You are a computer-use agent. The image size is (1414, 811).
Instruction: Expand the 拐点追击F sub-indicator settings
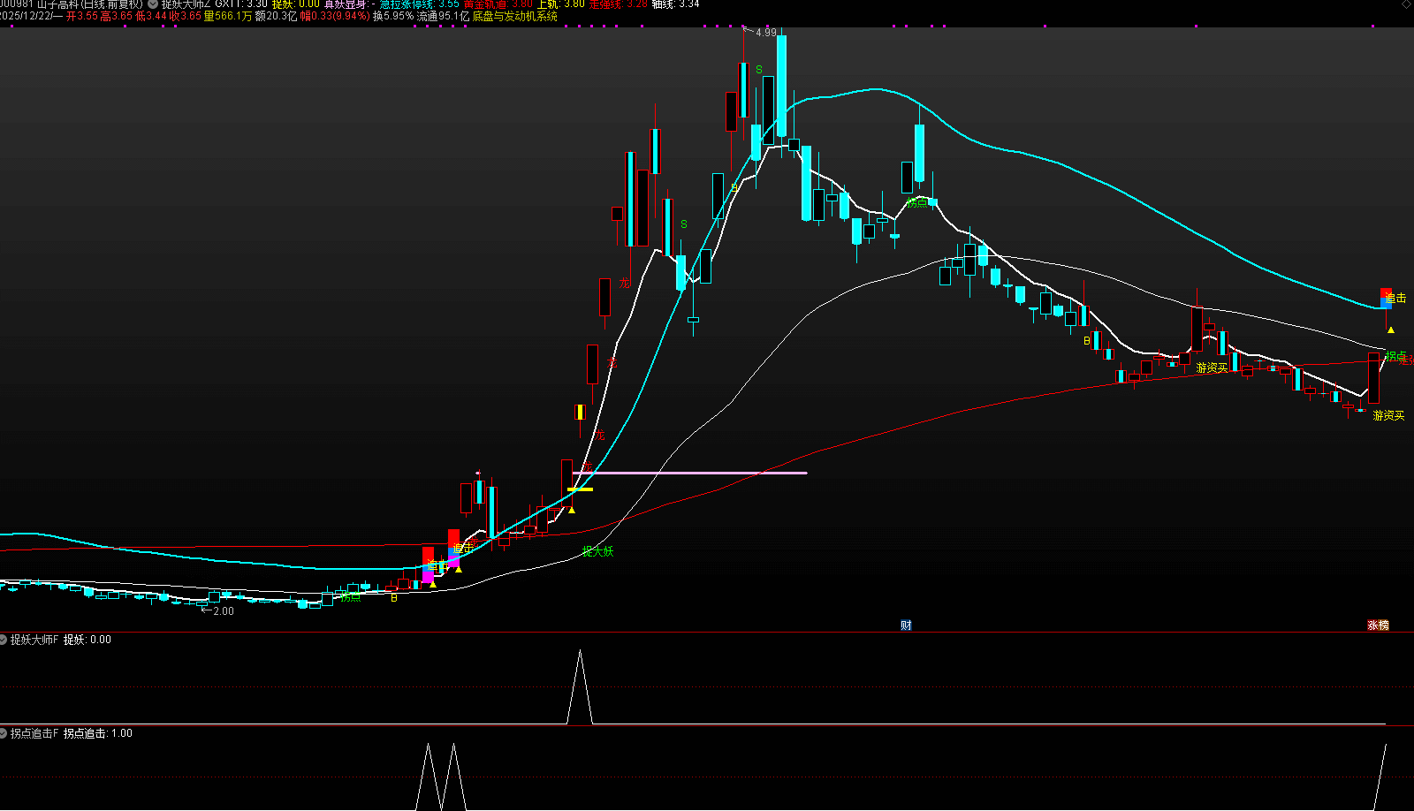pos(4,733)
